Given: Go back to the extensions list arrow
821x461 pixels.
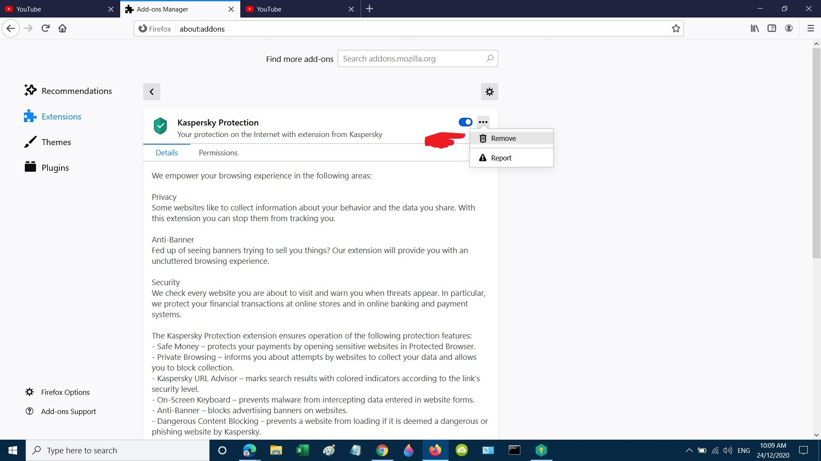Looking at the screenshot, I should pyautogui.click(x=151, y=92).
